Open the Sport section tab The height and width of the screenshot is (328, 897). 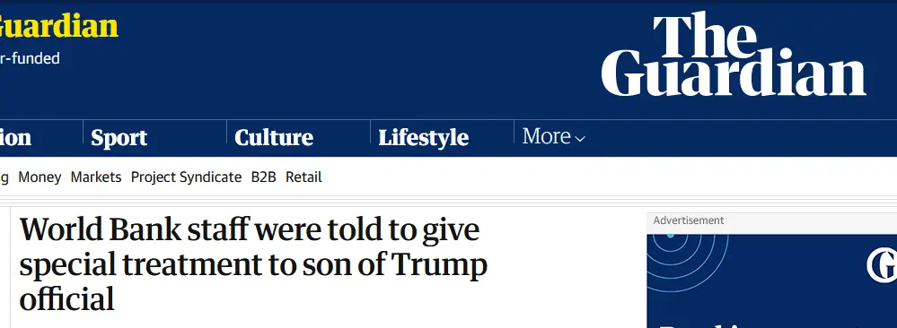point(119,138)
